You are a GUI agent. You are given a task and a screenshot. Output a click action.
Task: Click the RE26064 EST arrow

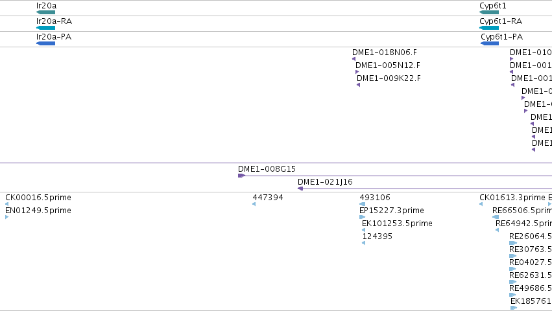[513, 243]
